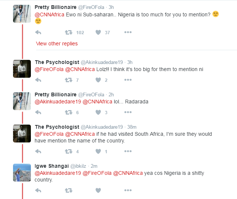Image resolution: width=237 pixels, height=199 pixels.
Task: Retweet the tweet with 102 retweets
Action: [68, 32]
